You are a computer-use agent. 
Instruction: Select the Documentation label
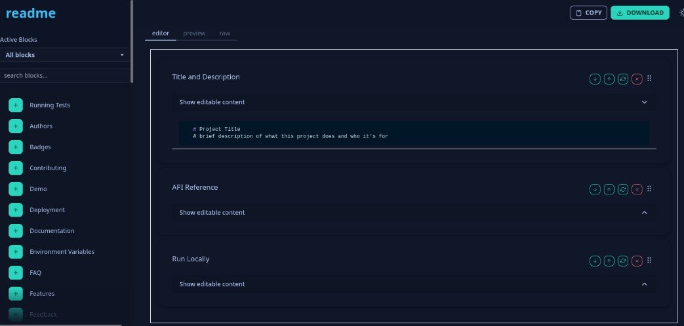pos(52,230)
